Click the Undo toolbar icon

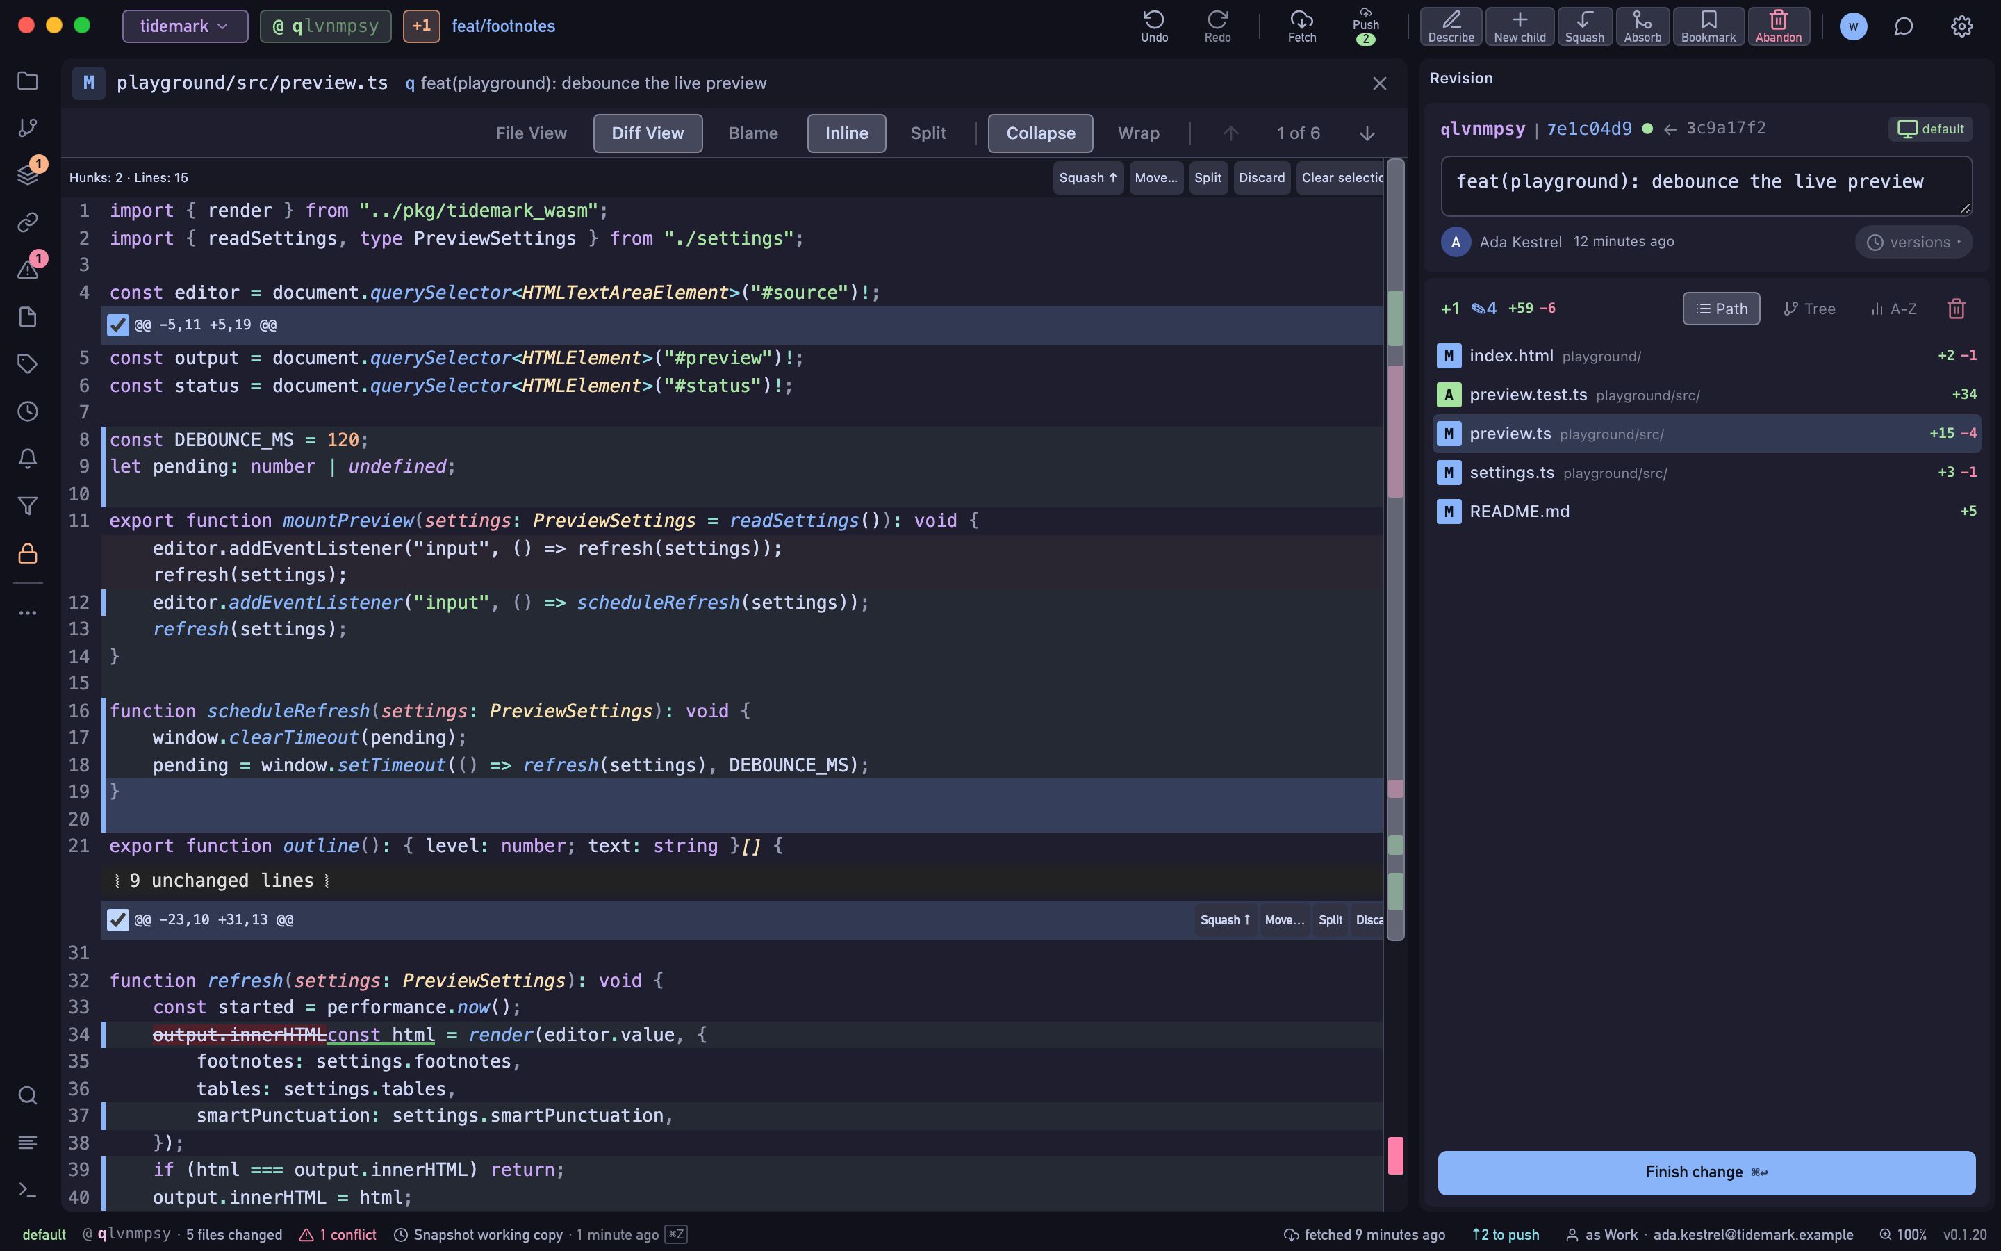pyautogui.click(x=1154, y=26)
